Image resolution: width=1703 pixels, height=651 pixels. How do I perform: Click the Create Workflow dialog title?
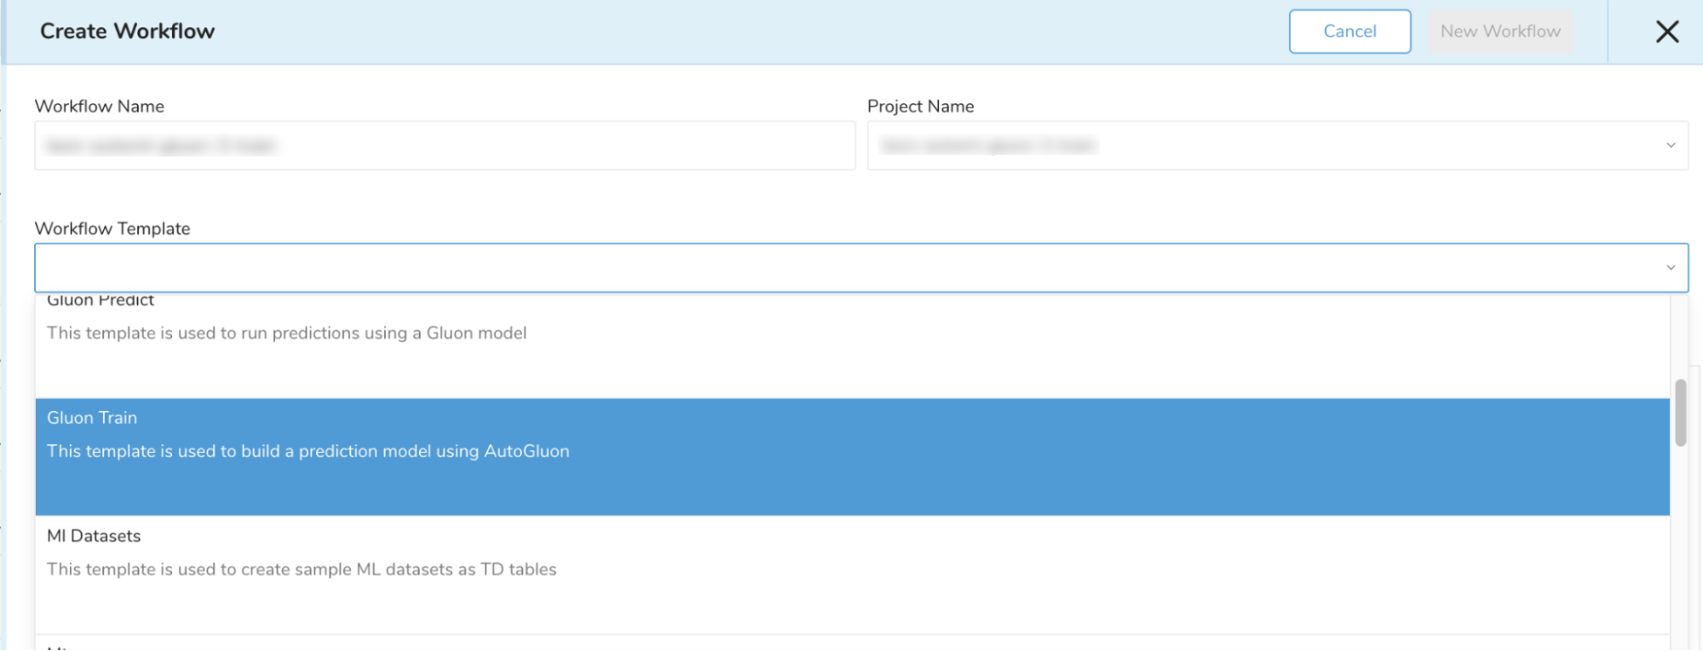click(x=128, y=31)
